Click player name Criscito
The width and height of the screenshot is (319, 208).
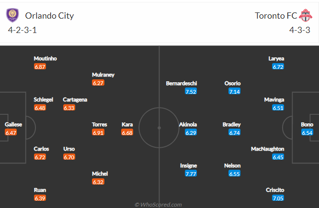point(275,190)
